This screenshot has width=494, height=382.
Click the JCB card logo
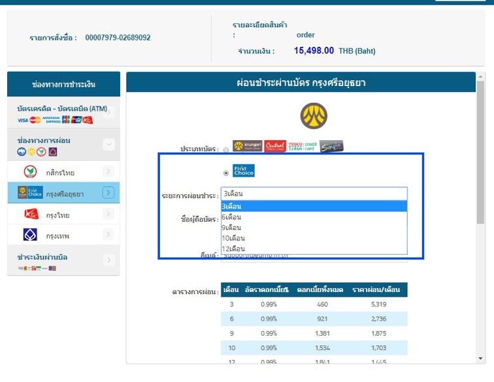(66, 119)
